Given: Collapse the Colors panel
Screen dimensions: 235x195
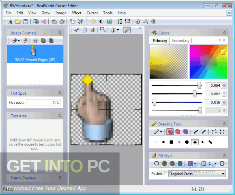Looking at the screenshot, I should pyautogui.click(x=224, y=33).
